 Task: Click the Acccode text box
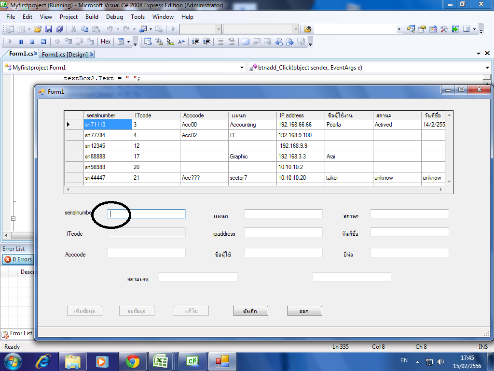[146, 253]
